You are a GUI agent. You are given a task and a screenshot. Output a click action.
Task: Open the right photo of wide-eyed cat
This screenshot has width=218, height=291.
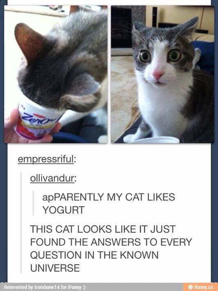(x=162, y=74)
